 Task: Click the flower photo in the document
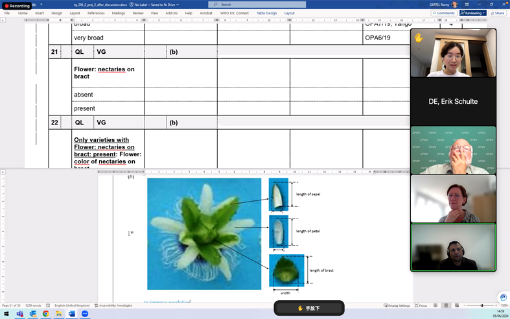click(204, 233)
